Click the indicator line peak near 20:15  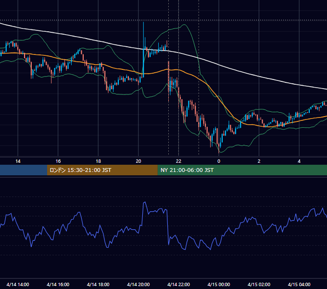145,202
